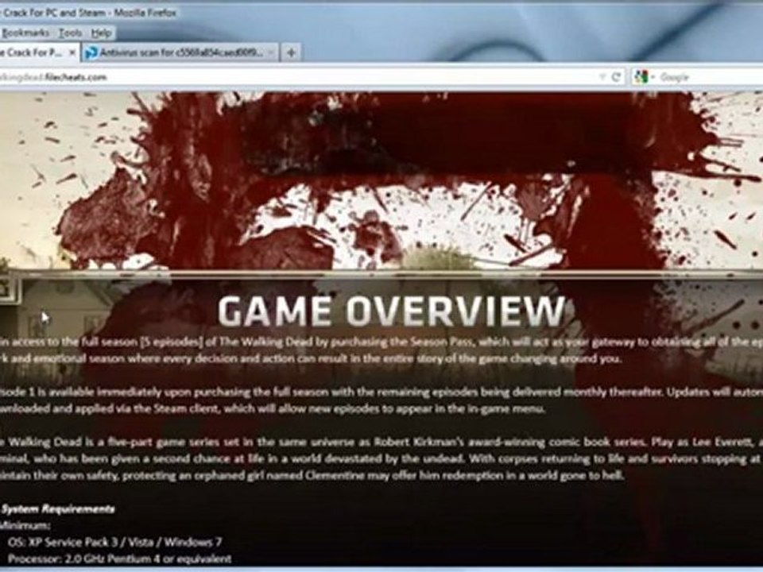Screen dimensions: 763x572
Task: Click the line mentioning the Steam client
Action: pos(273,408)
